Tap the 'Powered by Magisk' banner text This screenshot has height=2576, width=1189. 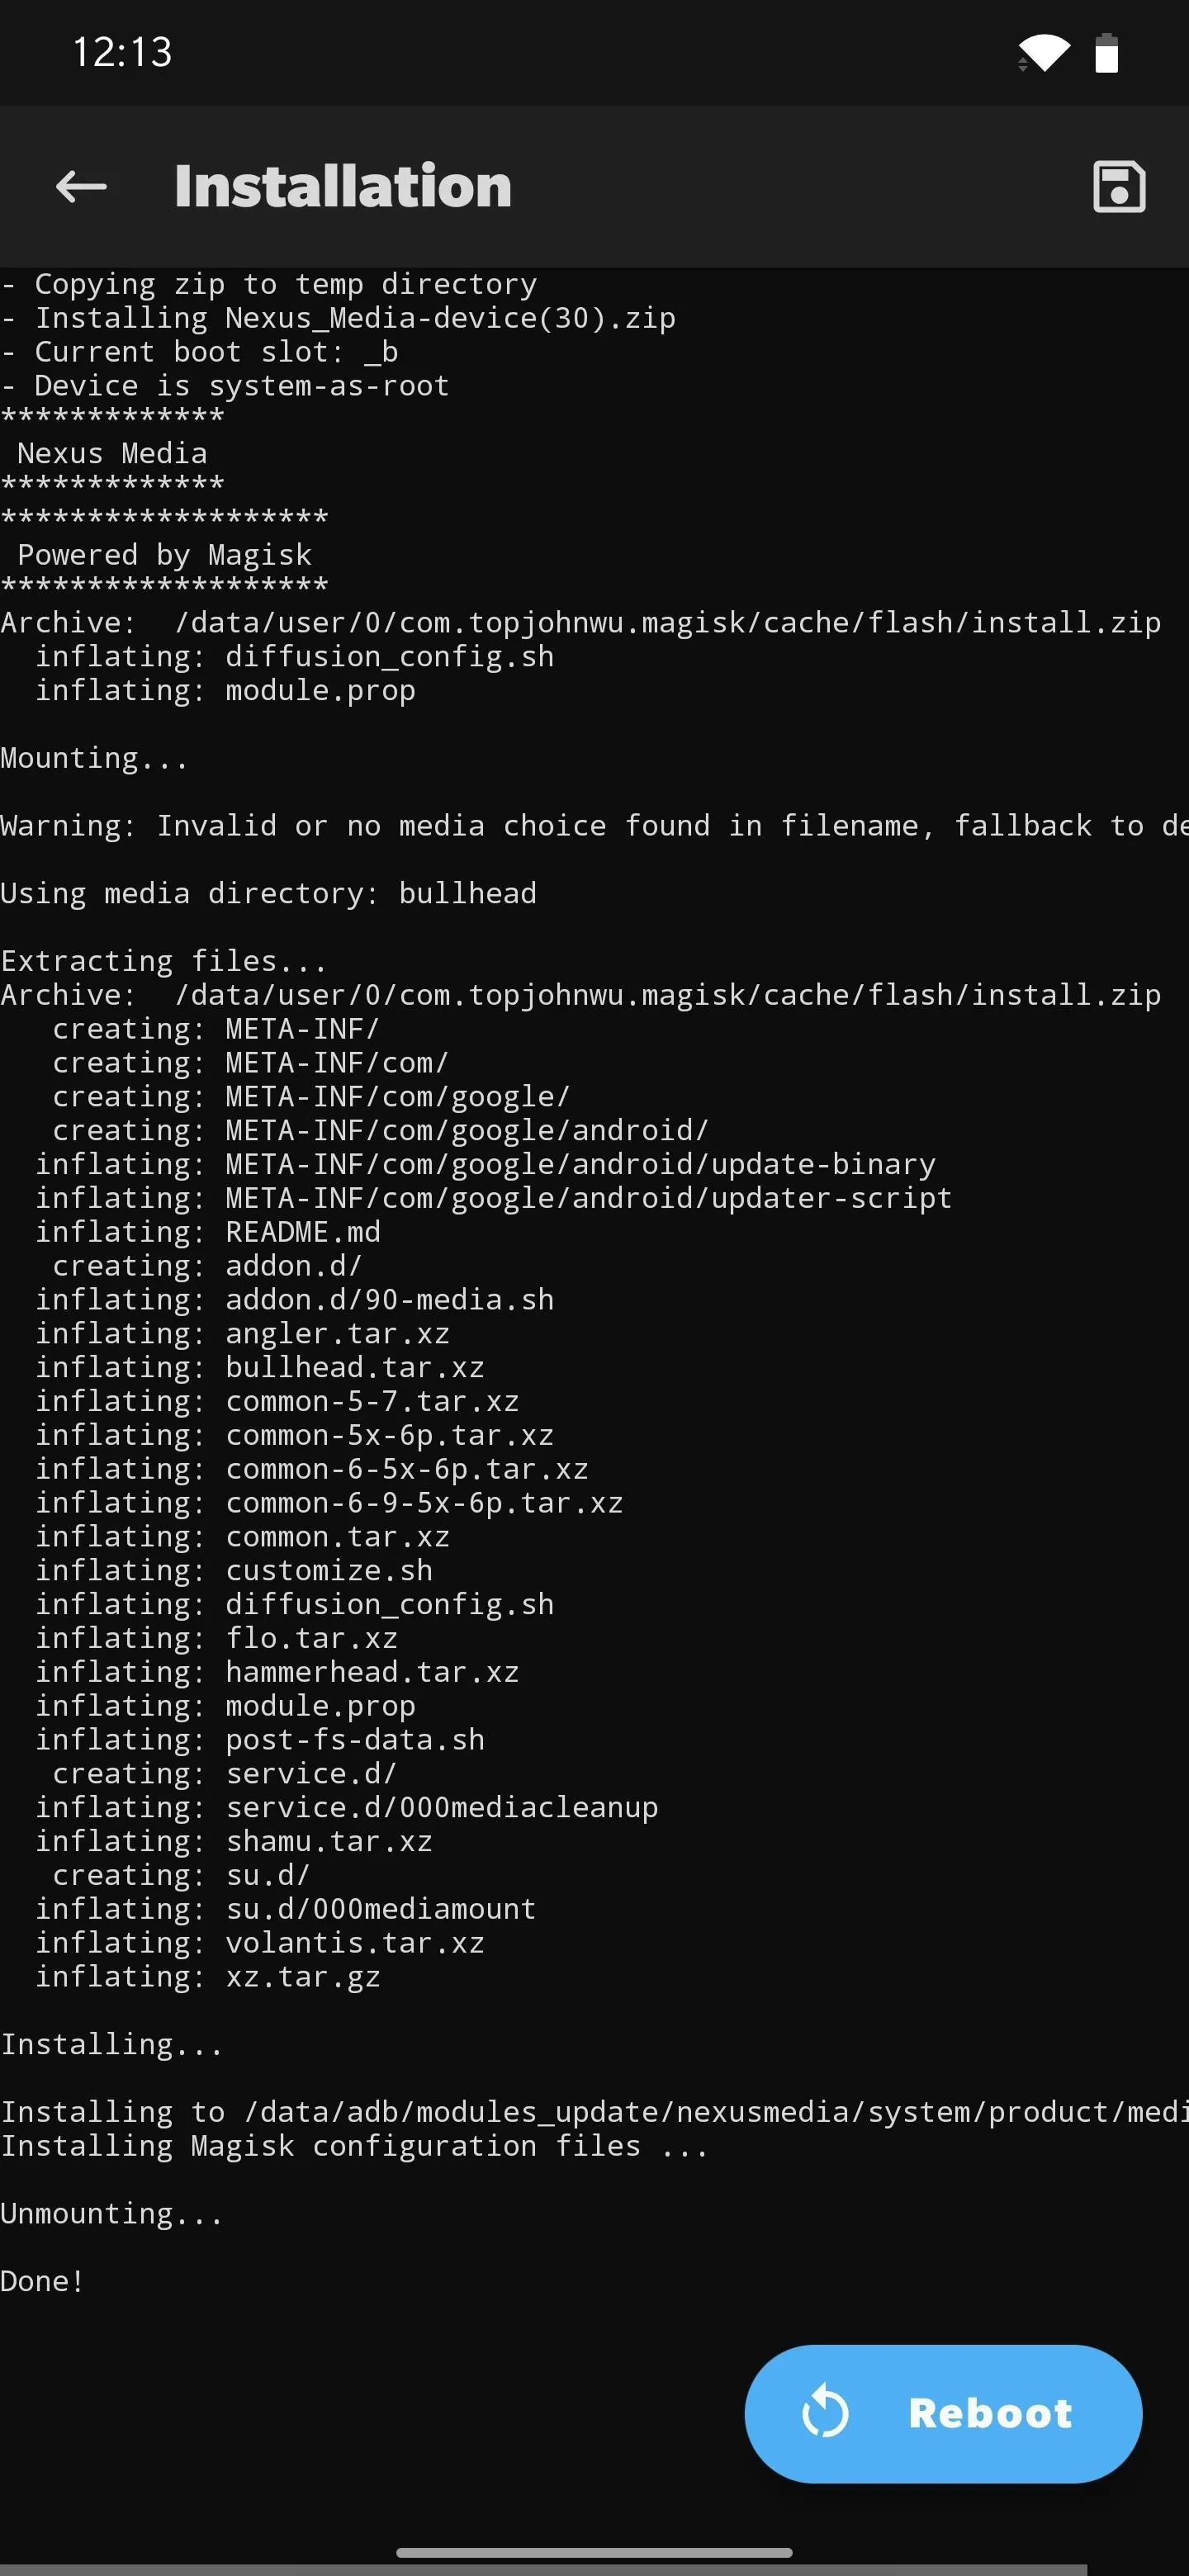pyautogui.click(x=164, y=555)
